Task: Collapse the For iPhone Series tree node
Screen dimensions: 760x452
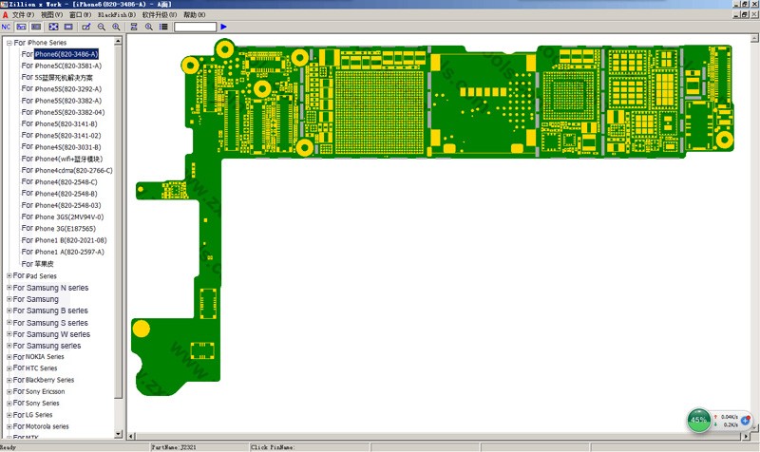Action: coord(9,43)
